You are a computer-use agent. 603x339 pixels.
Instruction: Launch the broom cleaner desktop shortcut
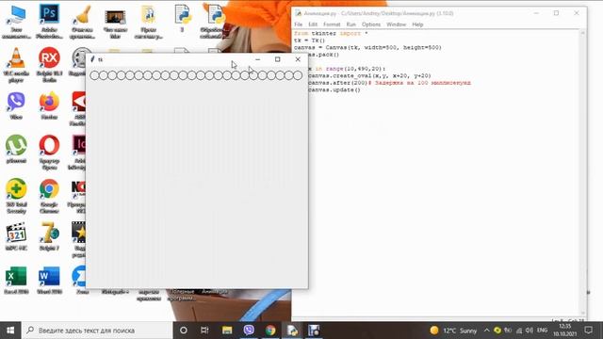click(x=82, y=21)
